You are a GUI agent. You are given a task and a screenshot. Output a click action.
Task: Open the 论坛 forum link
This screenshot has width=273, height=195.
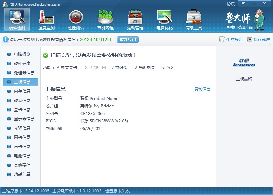(231, 4)
